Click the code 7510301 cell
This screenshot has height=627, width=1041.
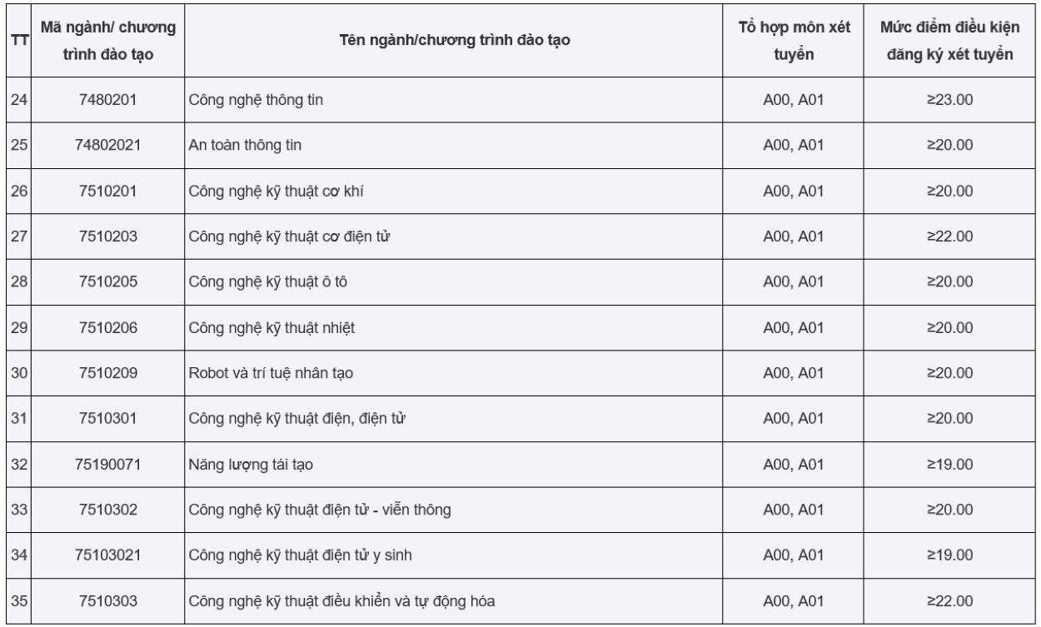point(108,418)
